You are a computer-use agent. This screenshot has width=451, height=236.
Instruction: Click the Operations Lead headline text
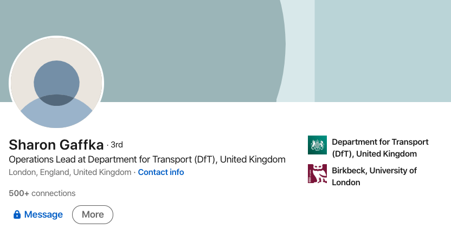click(147, 159)
